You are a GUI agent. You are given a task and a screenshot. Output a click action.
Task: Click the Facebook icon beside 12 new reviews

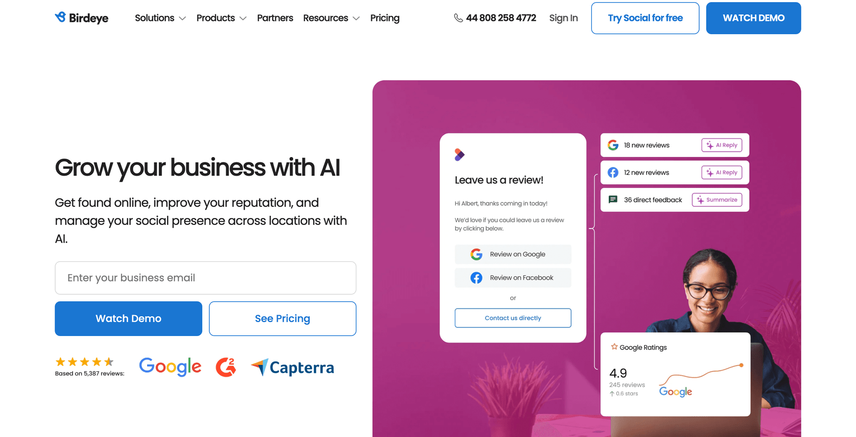click(613, 173)
